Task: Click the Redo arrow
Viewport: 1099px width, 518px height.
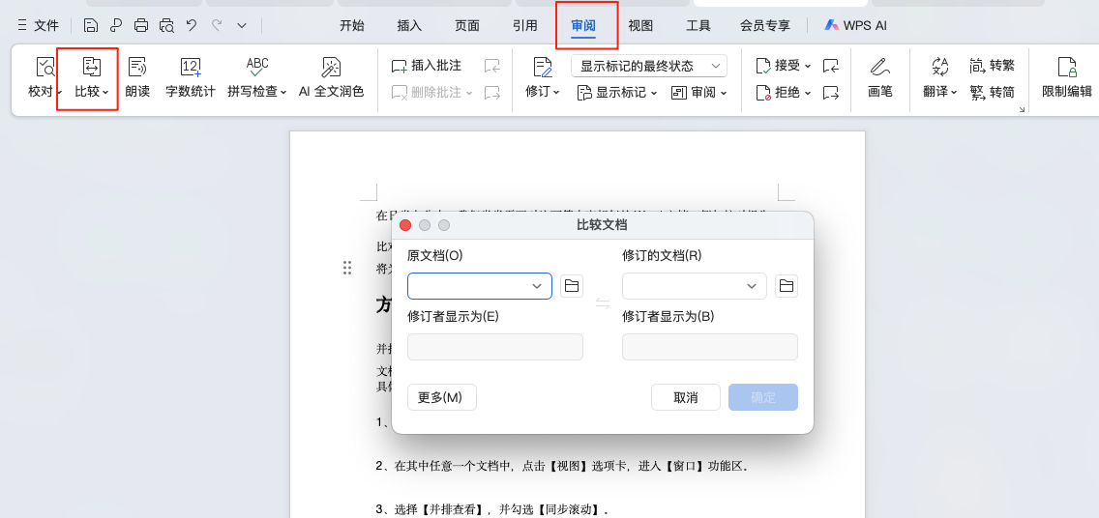Action: click(x=217, y=25)
